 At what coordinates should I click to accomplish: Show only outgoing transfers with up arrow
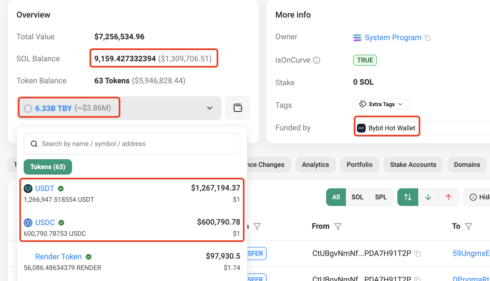click(448, 197)
